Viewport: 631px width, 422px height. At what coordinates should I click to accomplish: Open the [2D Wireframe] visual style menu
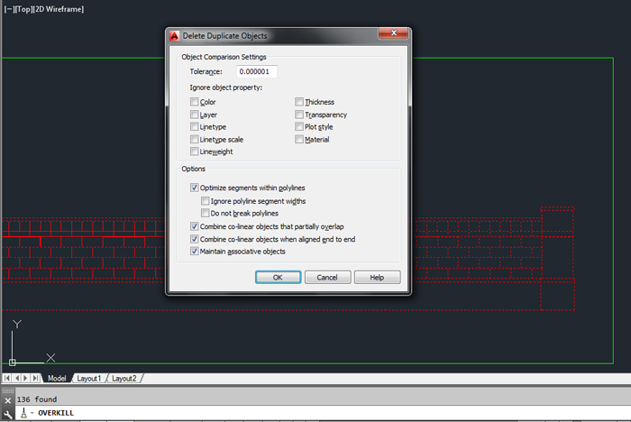coord(59,9)
